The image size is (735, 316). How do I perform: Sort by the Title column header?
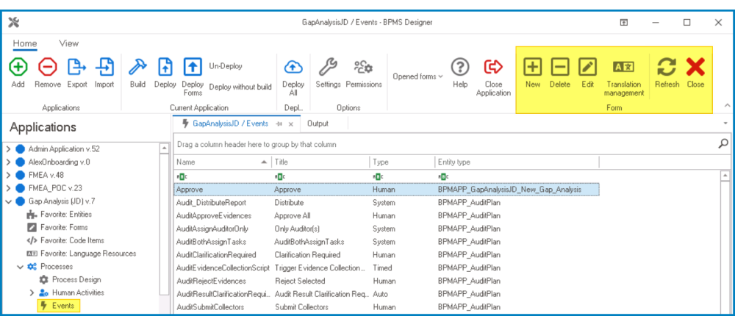coord(320,162)
